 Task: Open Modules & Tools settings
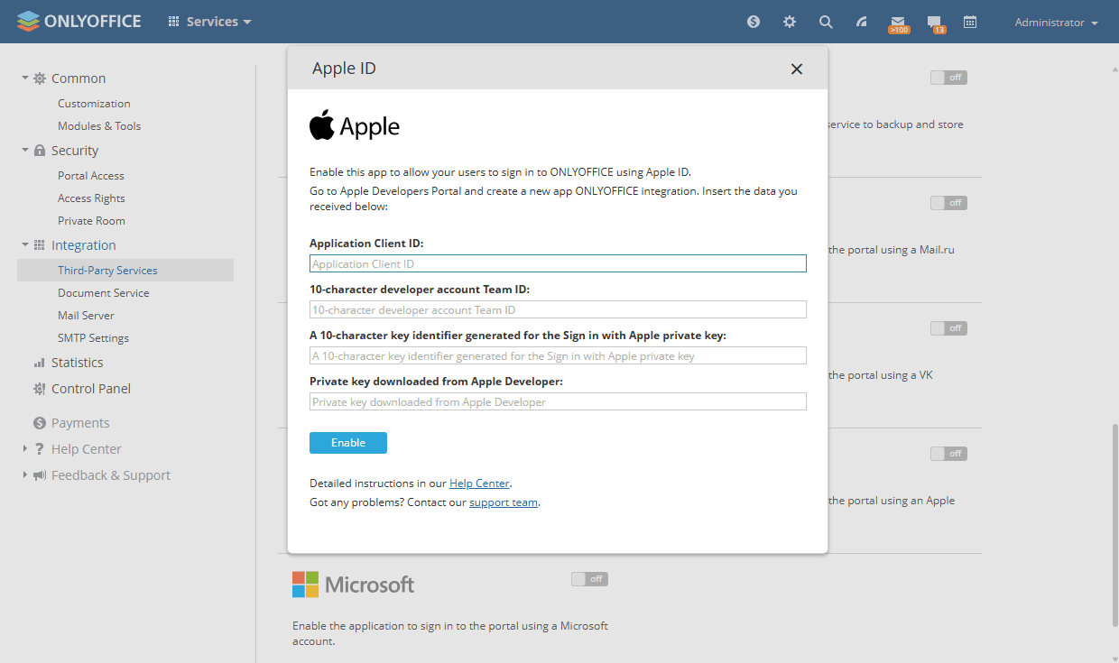pos(99,126)
